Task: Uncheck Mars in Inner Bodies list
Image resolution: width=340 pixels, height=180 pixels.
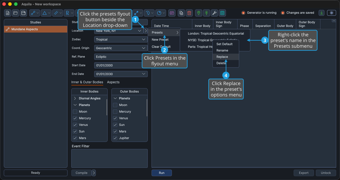Action: [75, 138]
